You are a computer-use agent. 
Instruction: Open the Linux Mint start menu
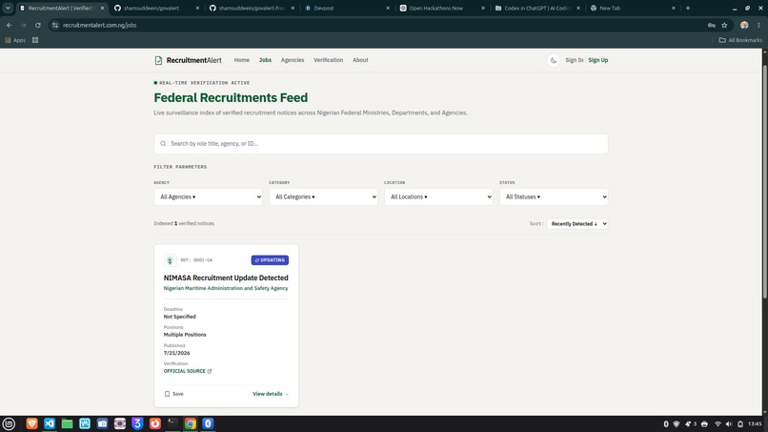(9, 423)
